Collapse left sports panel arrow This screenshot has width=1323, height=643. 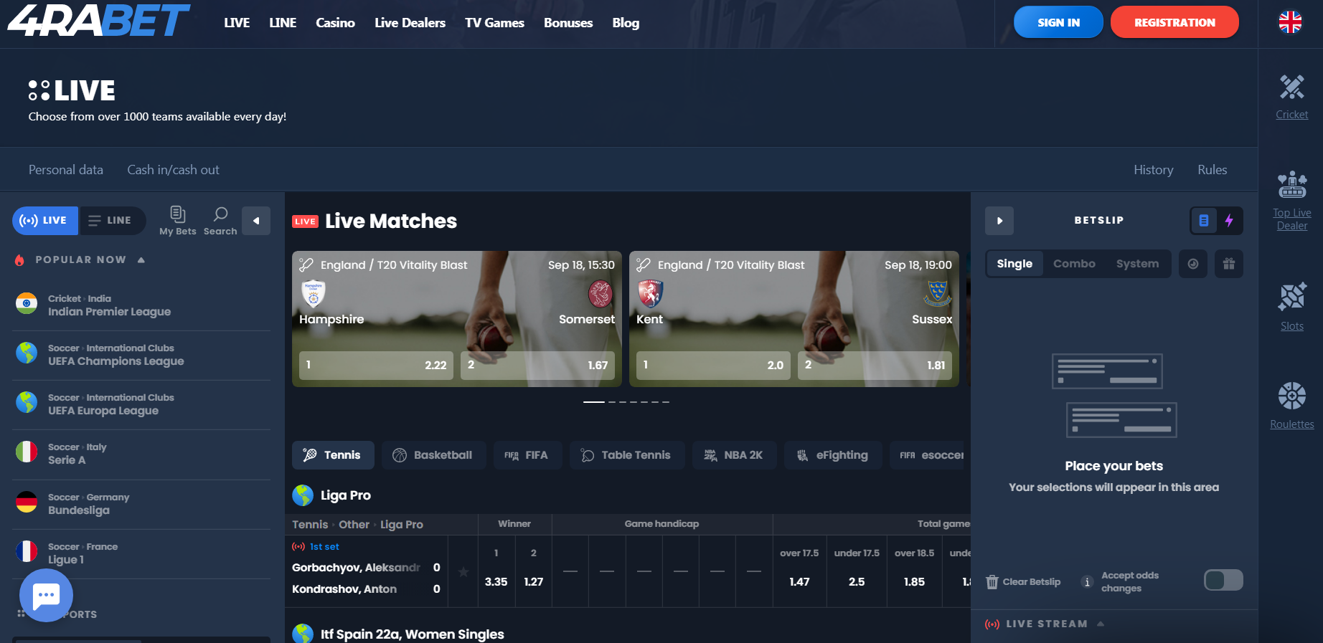(x=256, y=221)
